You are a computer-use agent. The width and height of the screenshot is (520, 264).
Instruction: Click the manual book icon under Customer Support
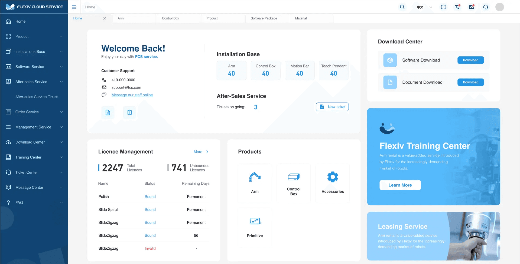(129, 113)
